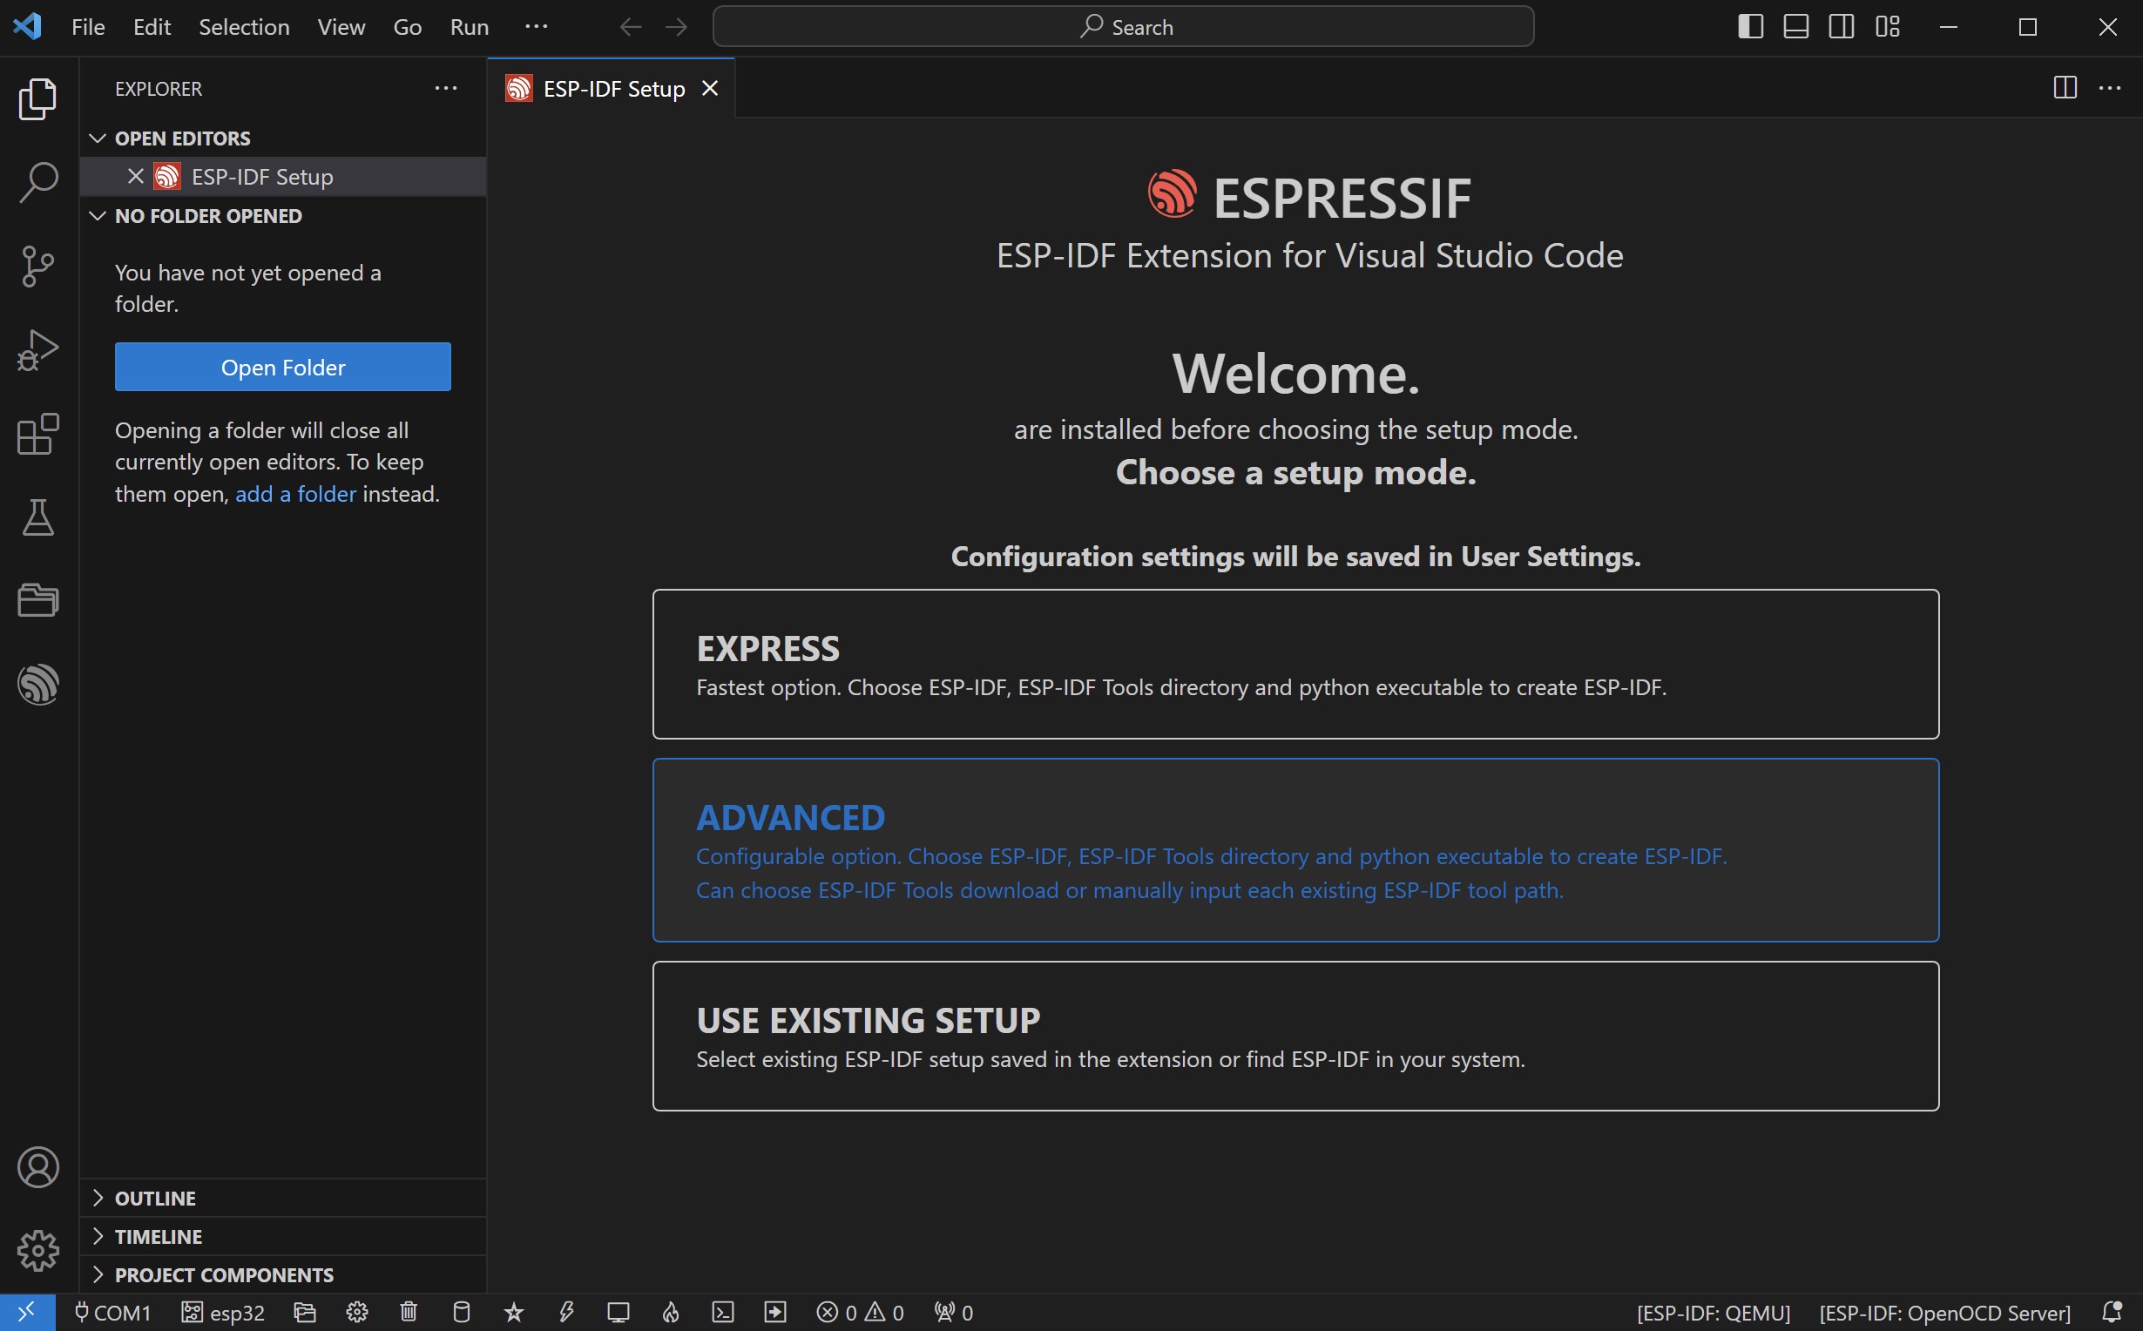2143x1331 pixels.
Task: Choose USE EXISTING SETUP mode
Action: pos(1295,1036)
